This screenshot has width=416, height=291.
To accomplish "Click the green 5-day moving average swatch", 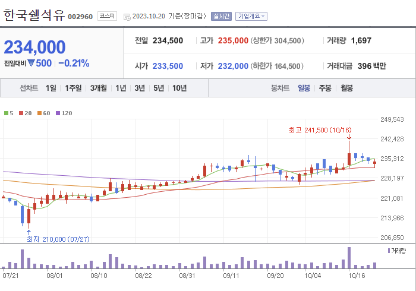I will [6, 113].
